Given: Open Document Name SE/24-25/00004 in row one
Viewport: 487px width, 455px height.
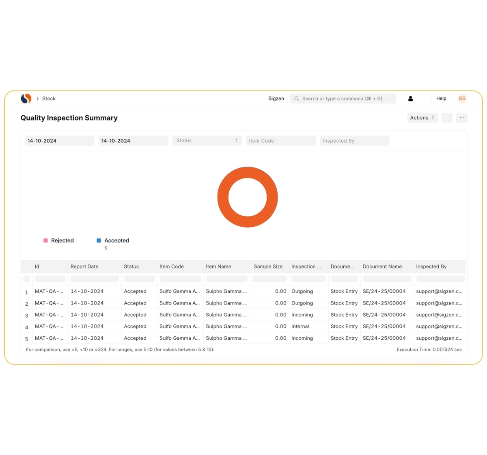Looking at the screenshot, I should pos(384,291).
